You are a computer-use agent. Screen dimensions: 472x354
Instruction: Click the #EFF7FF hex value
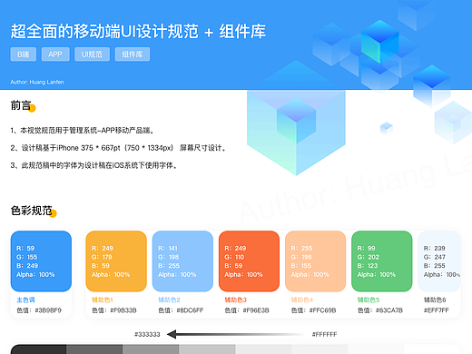[437, 310]
